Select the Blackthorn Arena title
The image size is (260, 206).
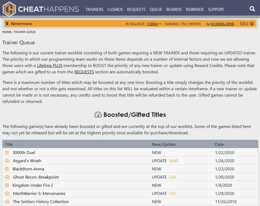(28, 169)
